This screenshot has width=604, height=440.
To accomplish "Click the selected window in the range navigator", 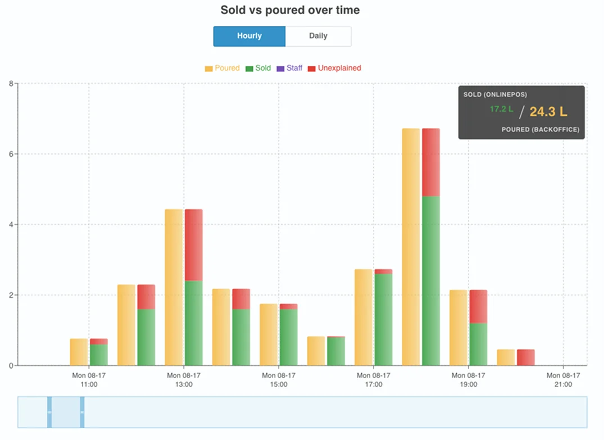I will 66,412.
